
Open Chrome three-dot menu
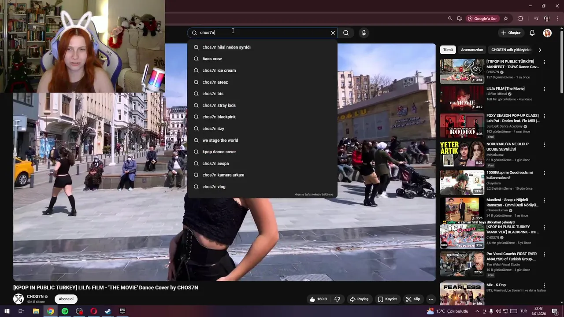[x=557, y=18]
